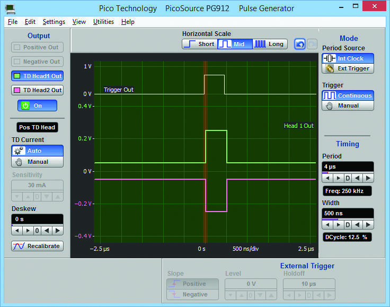This screenshot has height=307, width=390.
Task: Select Short horizontal scale
Action: [199, 44]
